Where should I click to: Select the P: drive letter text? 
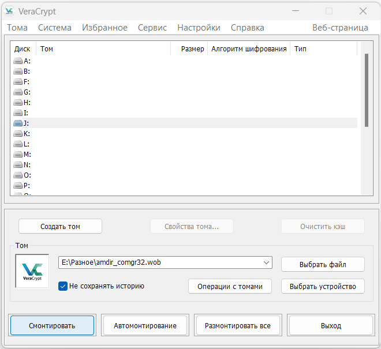click(27, 186)
